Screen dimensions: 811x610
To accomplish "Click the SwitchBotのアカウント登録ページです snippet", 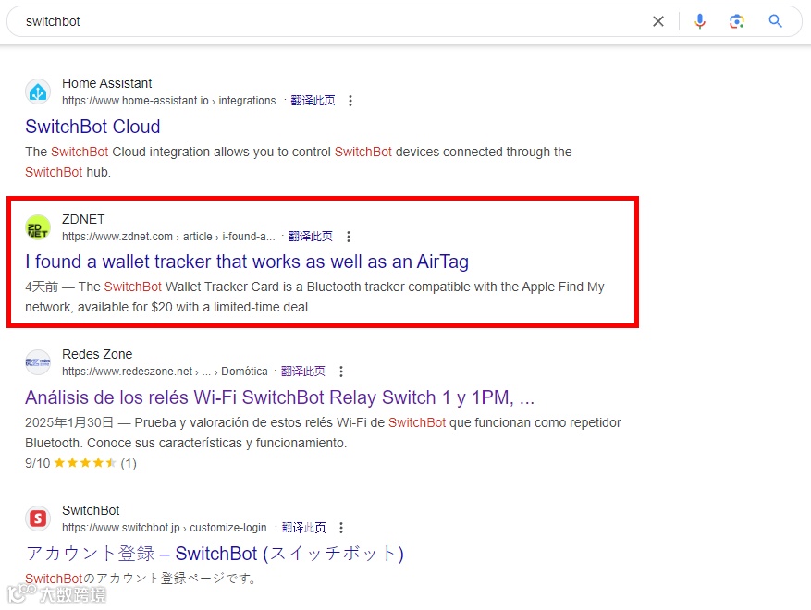I will pos(141,579).
